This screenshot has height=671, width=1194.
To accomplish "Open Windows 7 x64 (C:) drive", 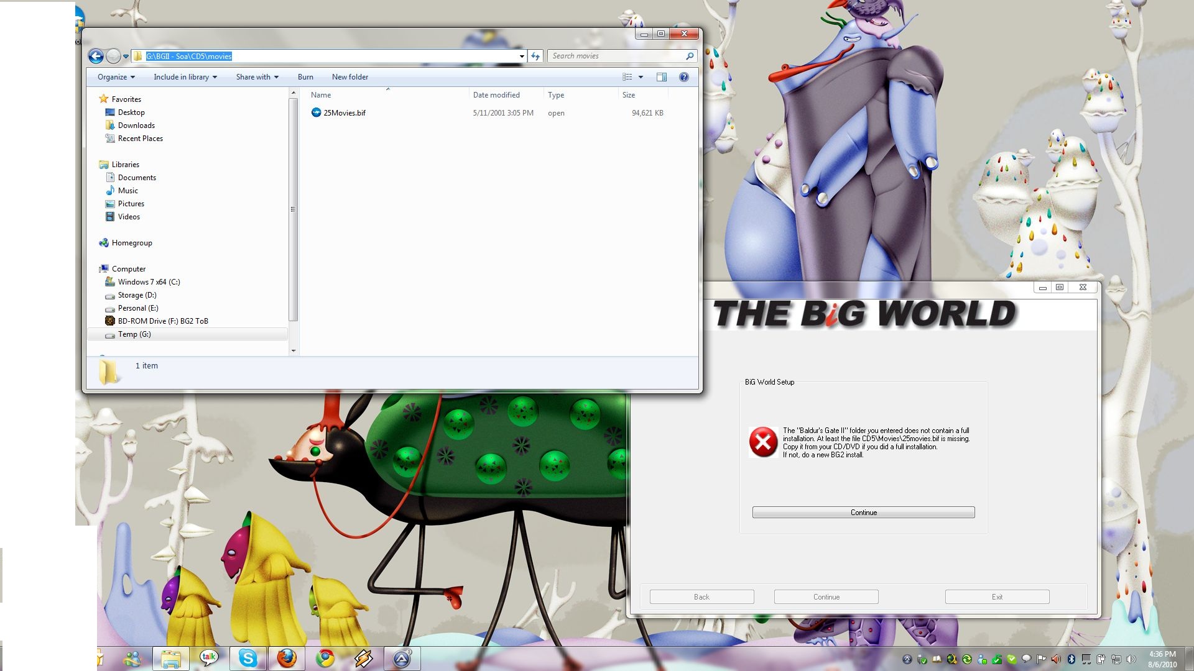I will tap(149, 282).
